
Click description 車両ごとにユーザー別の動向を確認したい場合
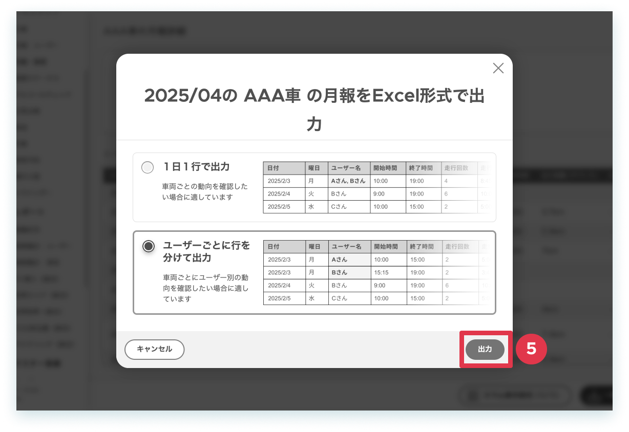pyautogui.click(x=206, y=288)
